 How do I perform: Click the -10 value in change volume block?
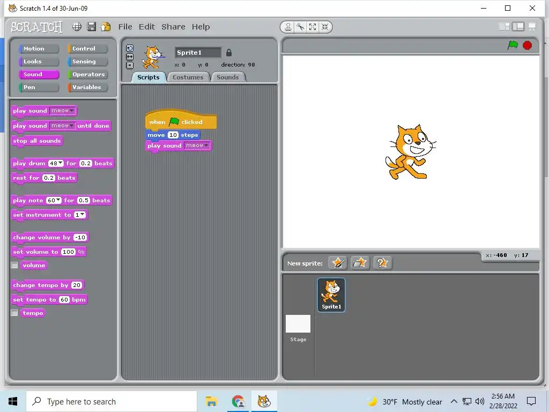tap(80, 238)
